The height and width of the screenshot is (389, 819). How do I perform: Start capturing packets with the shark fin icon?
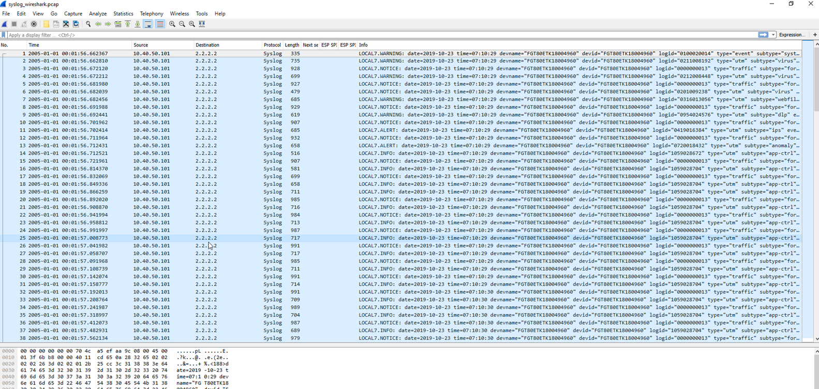[x=5, y=24]
